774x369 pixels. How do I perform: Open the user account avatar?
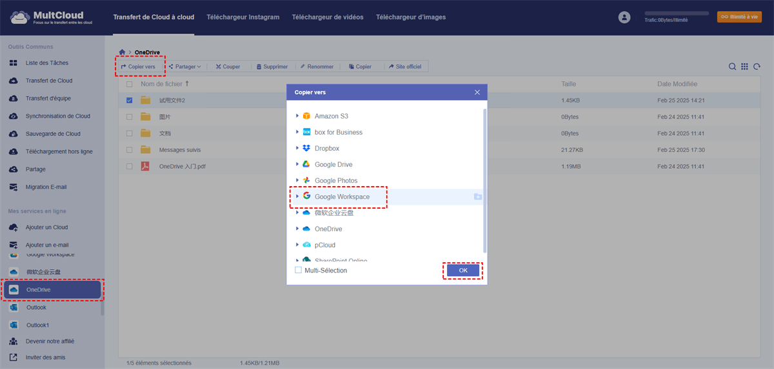click(624, 17)
